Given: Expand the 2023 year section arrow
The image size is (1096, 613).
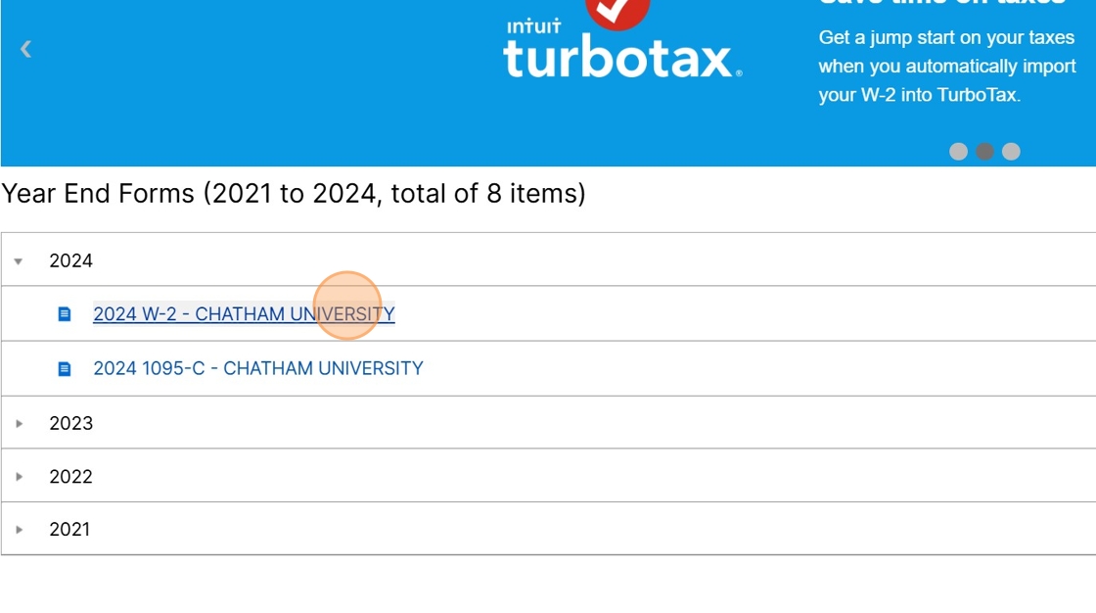Looking at the screenshot, I should coord(19,423).
